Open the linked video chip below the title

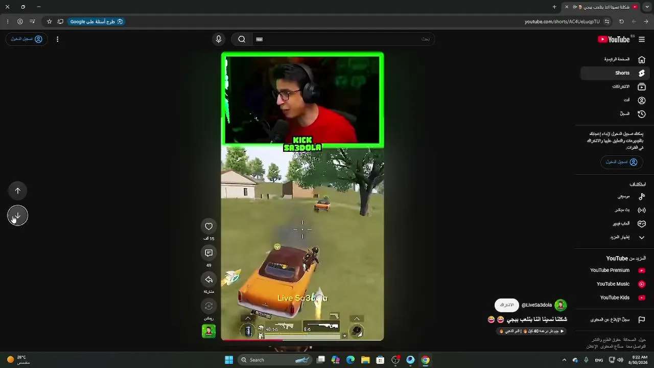pyautogui.click(x=531, y=331)
